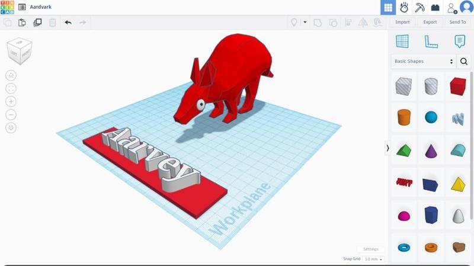Select the blue Torus shape
Screen dimensions: 474x266
point(404,248)
